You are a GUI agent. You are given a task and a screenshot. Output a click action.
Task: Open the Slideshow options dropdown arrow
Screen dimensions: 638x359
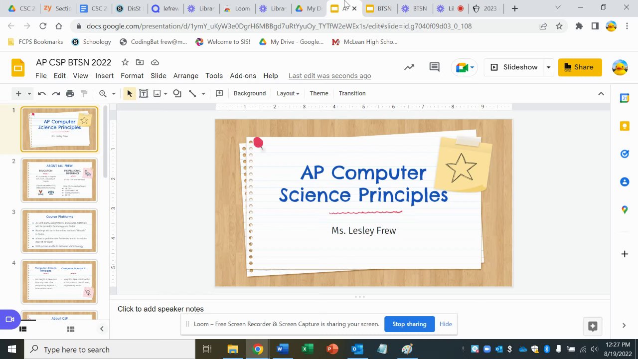click(548, 67)
